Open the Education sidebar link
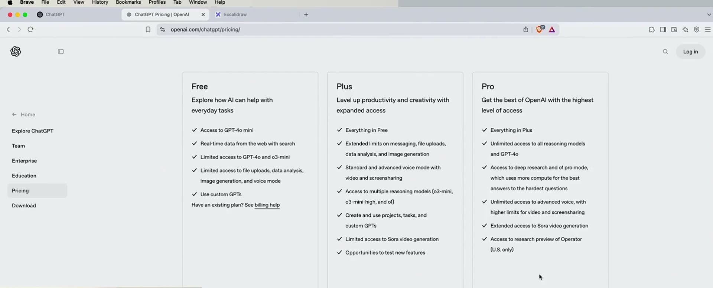This screenshot has width=713, height=288. pyautogui.click(x=24, y=176)
